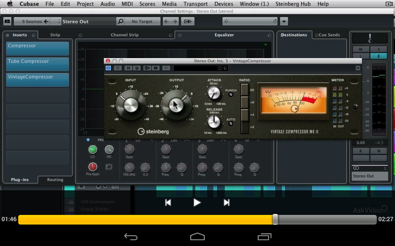Toggle the EQ low-cut LC button

(x=92, y=150)
